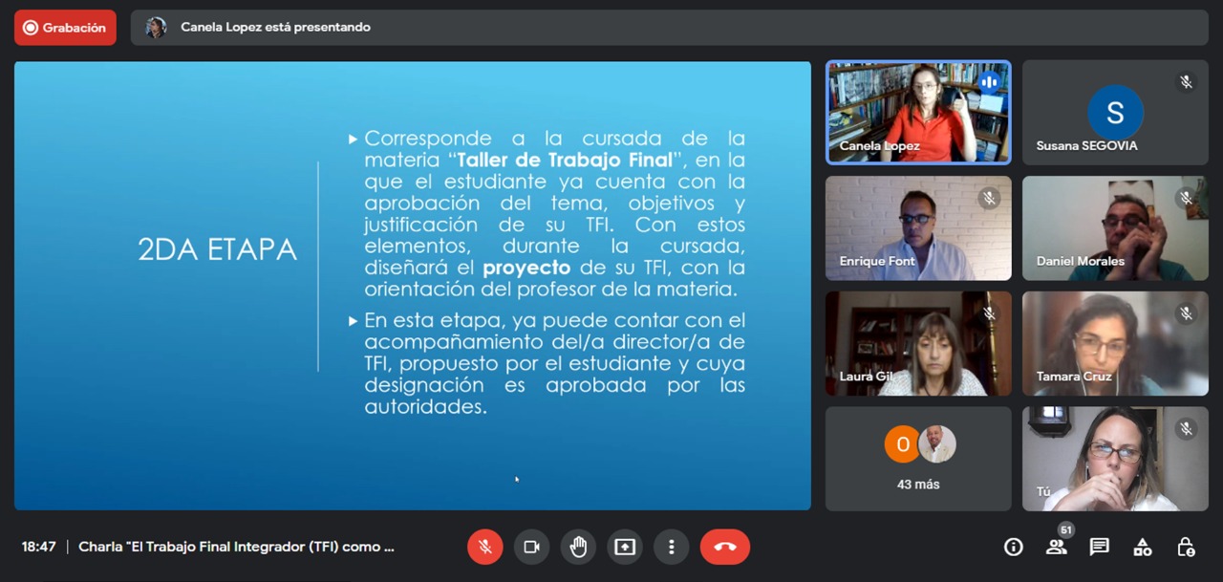Screen dimensions: 1223x582
Task: Click muted mic icon on Tamara Cruz's tile
Action: (x=1186, y=313)
